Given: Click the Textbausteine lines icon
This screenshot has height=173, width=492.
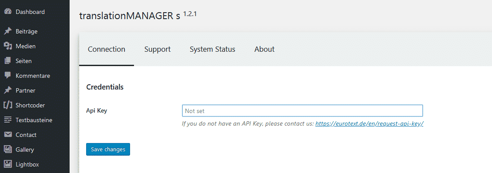Looking at the screenshot, I should (x=7, y=120).
